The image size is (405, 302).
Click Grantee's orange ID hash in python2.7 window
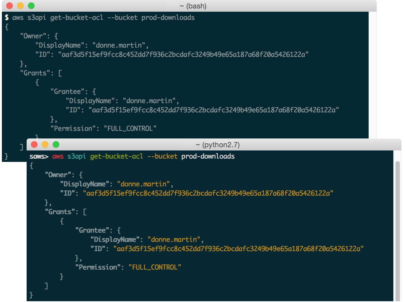point(238,249)
